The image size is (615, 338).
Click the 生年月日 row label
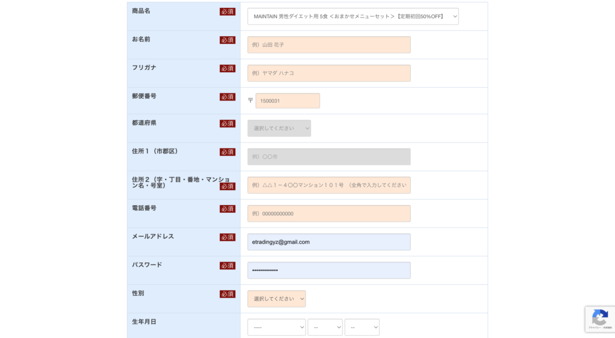pyautogui.click(x=144, y=322)
